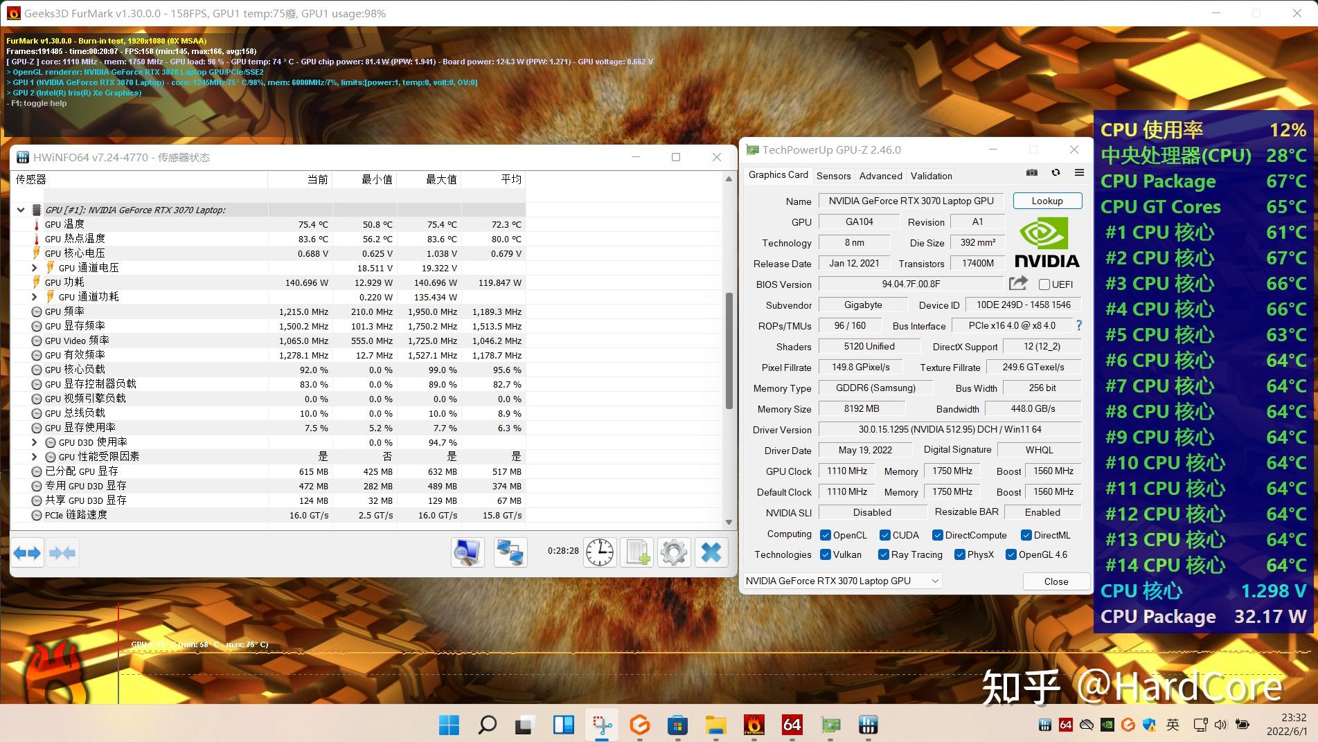The height and width of the screenshot is (742, 1318).
Task: Click NVIDIA tray icon
Action: pos(1107,725)
